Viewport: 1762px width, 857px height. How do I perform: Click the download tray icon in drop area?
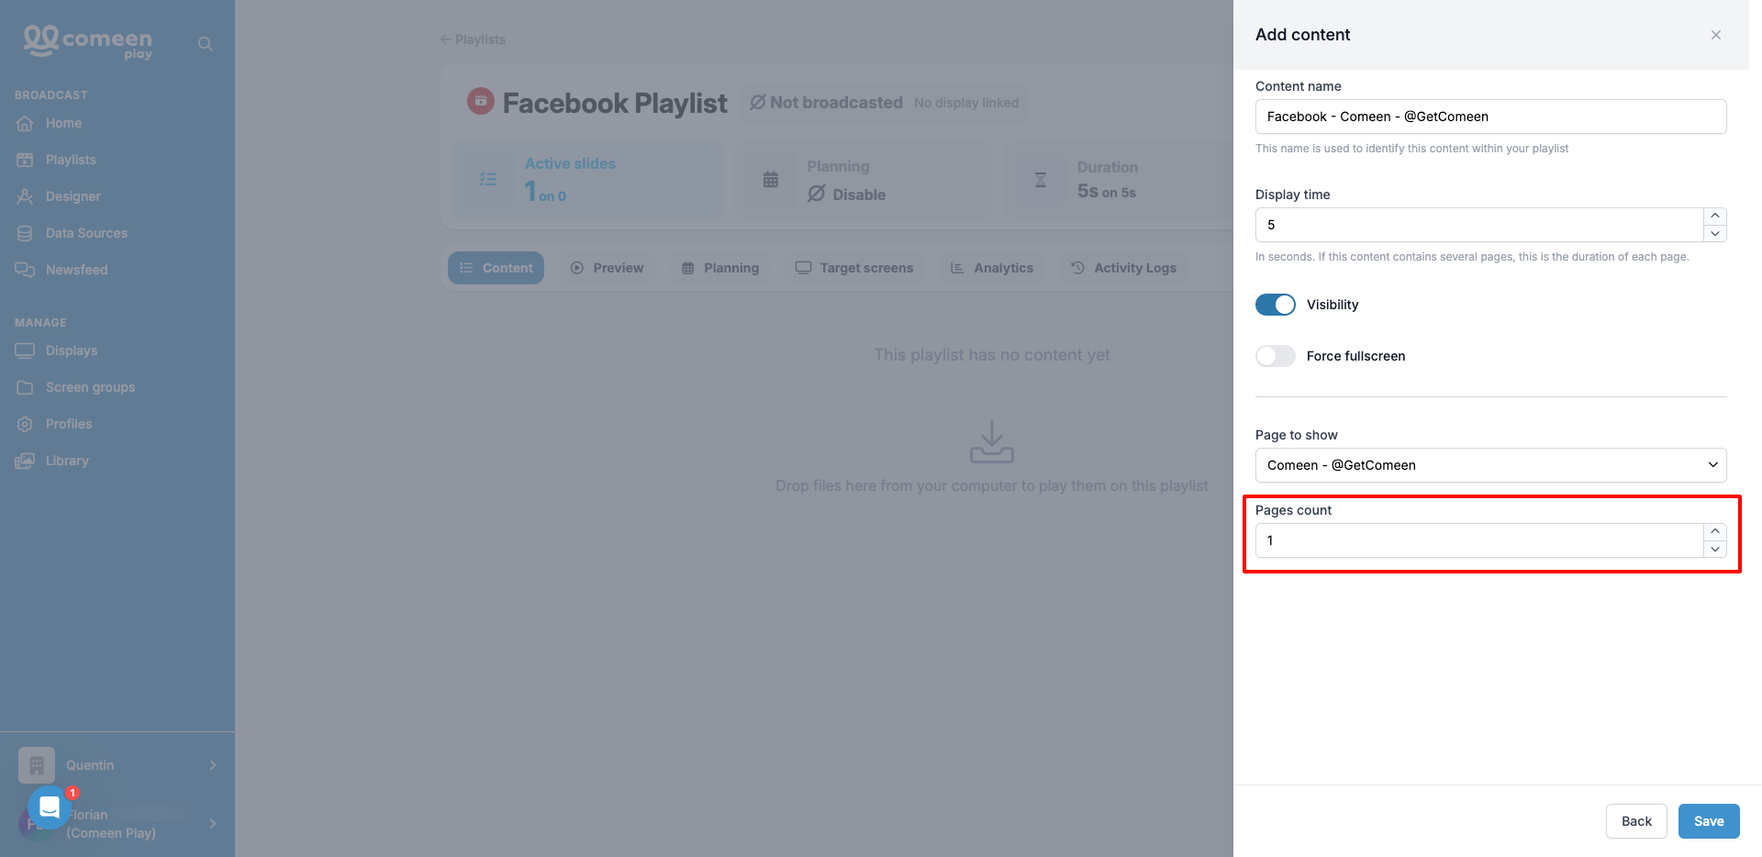(992, 441)
